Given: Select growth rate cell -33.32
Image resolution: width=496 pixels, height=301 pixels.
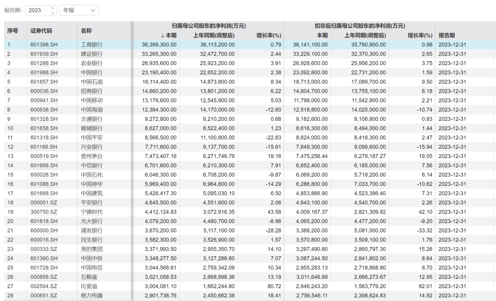Looking at the screenshot, I should click(x=424, y=231).
